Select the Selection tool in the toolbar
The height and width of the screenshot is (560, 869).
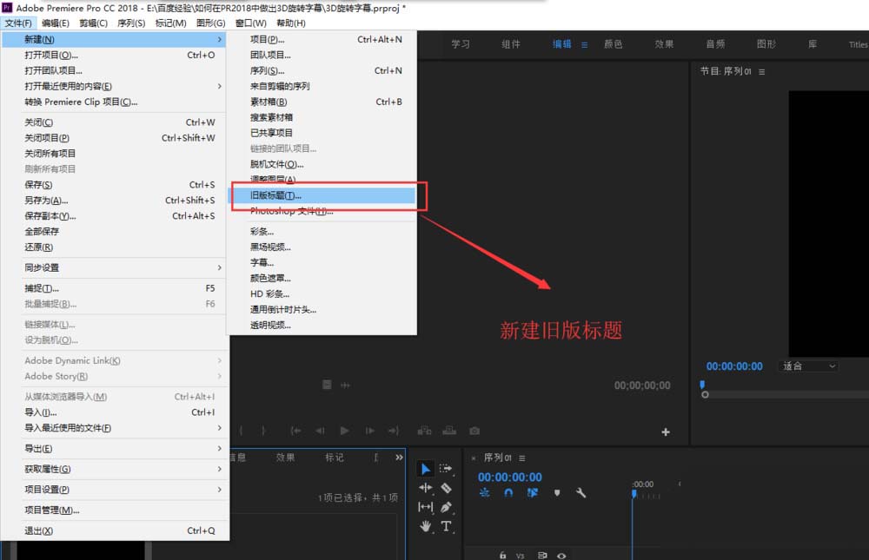point(426,469)
